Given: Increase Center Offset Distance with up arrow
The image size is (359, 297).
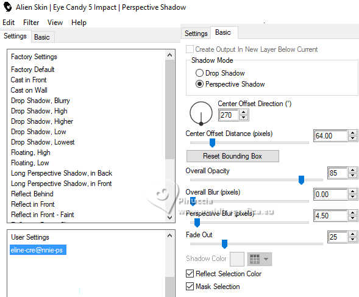Looking at the screenshot, I should coord(352,133).
